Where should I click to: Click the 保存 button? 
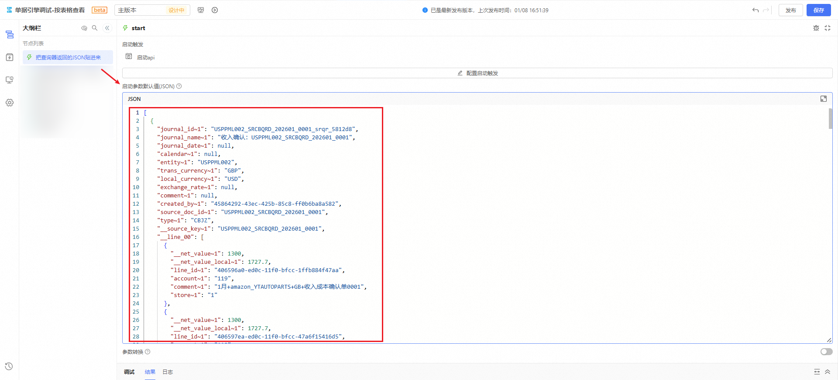click(x=818, y=10)
